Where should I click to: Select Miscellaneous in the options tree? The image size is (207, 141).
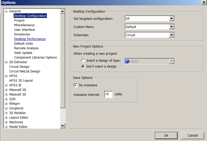point(24,25)
